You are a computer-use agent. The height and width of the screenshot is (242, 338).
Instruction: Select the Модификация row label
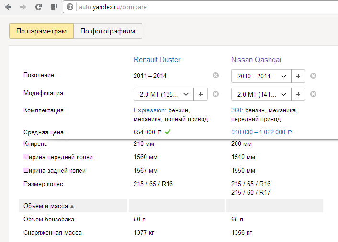click(43, 93)
